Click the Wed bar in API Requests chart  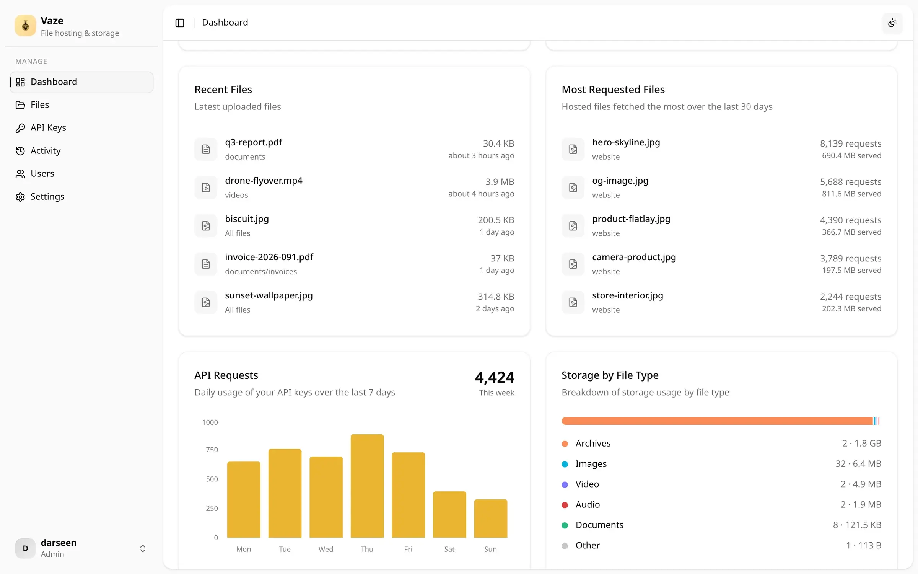point(326,497)
